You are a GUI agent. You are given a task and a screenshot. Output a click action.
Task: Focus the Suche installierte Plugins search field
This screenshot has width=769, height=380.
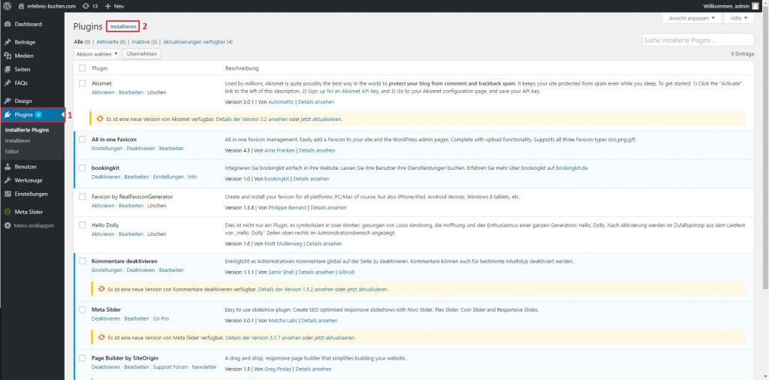(698, 41)
